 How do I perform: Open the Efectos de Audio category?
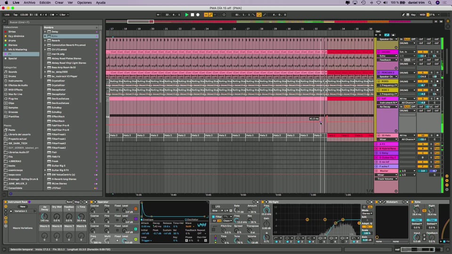click(18, 85)
